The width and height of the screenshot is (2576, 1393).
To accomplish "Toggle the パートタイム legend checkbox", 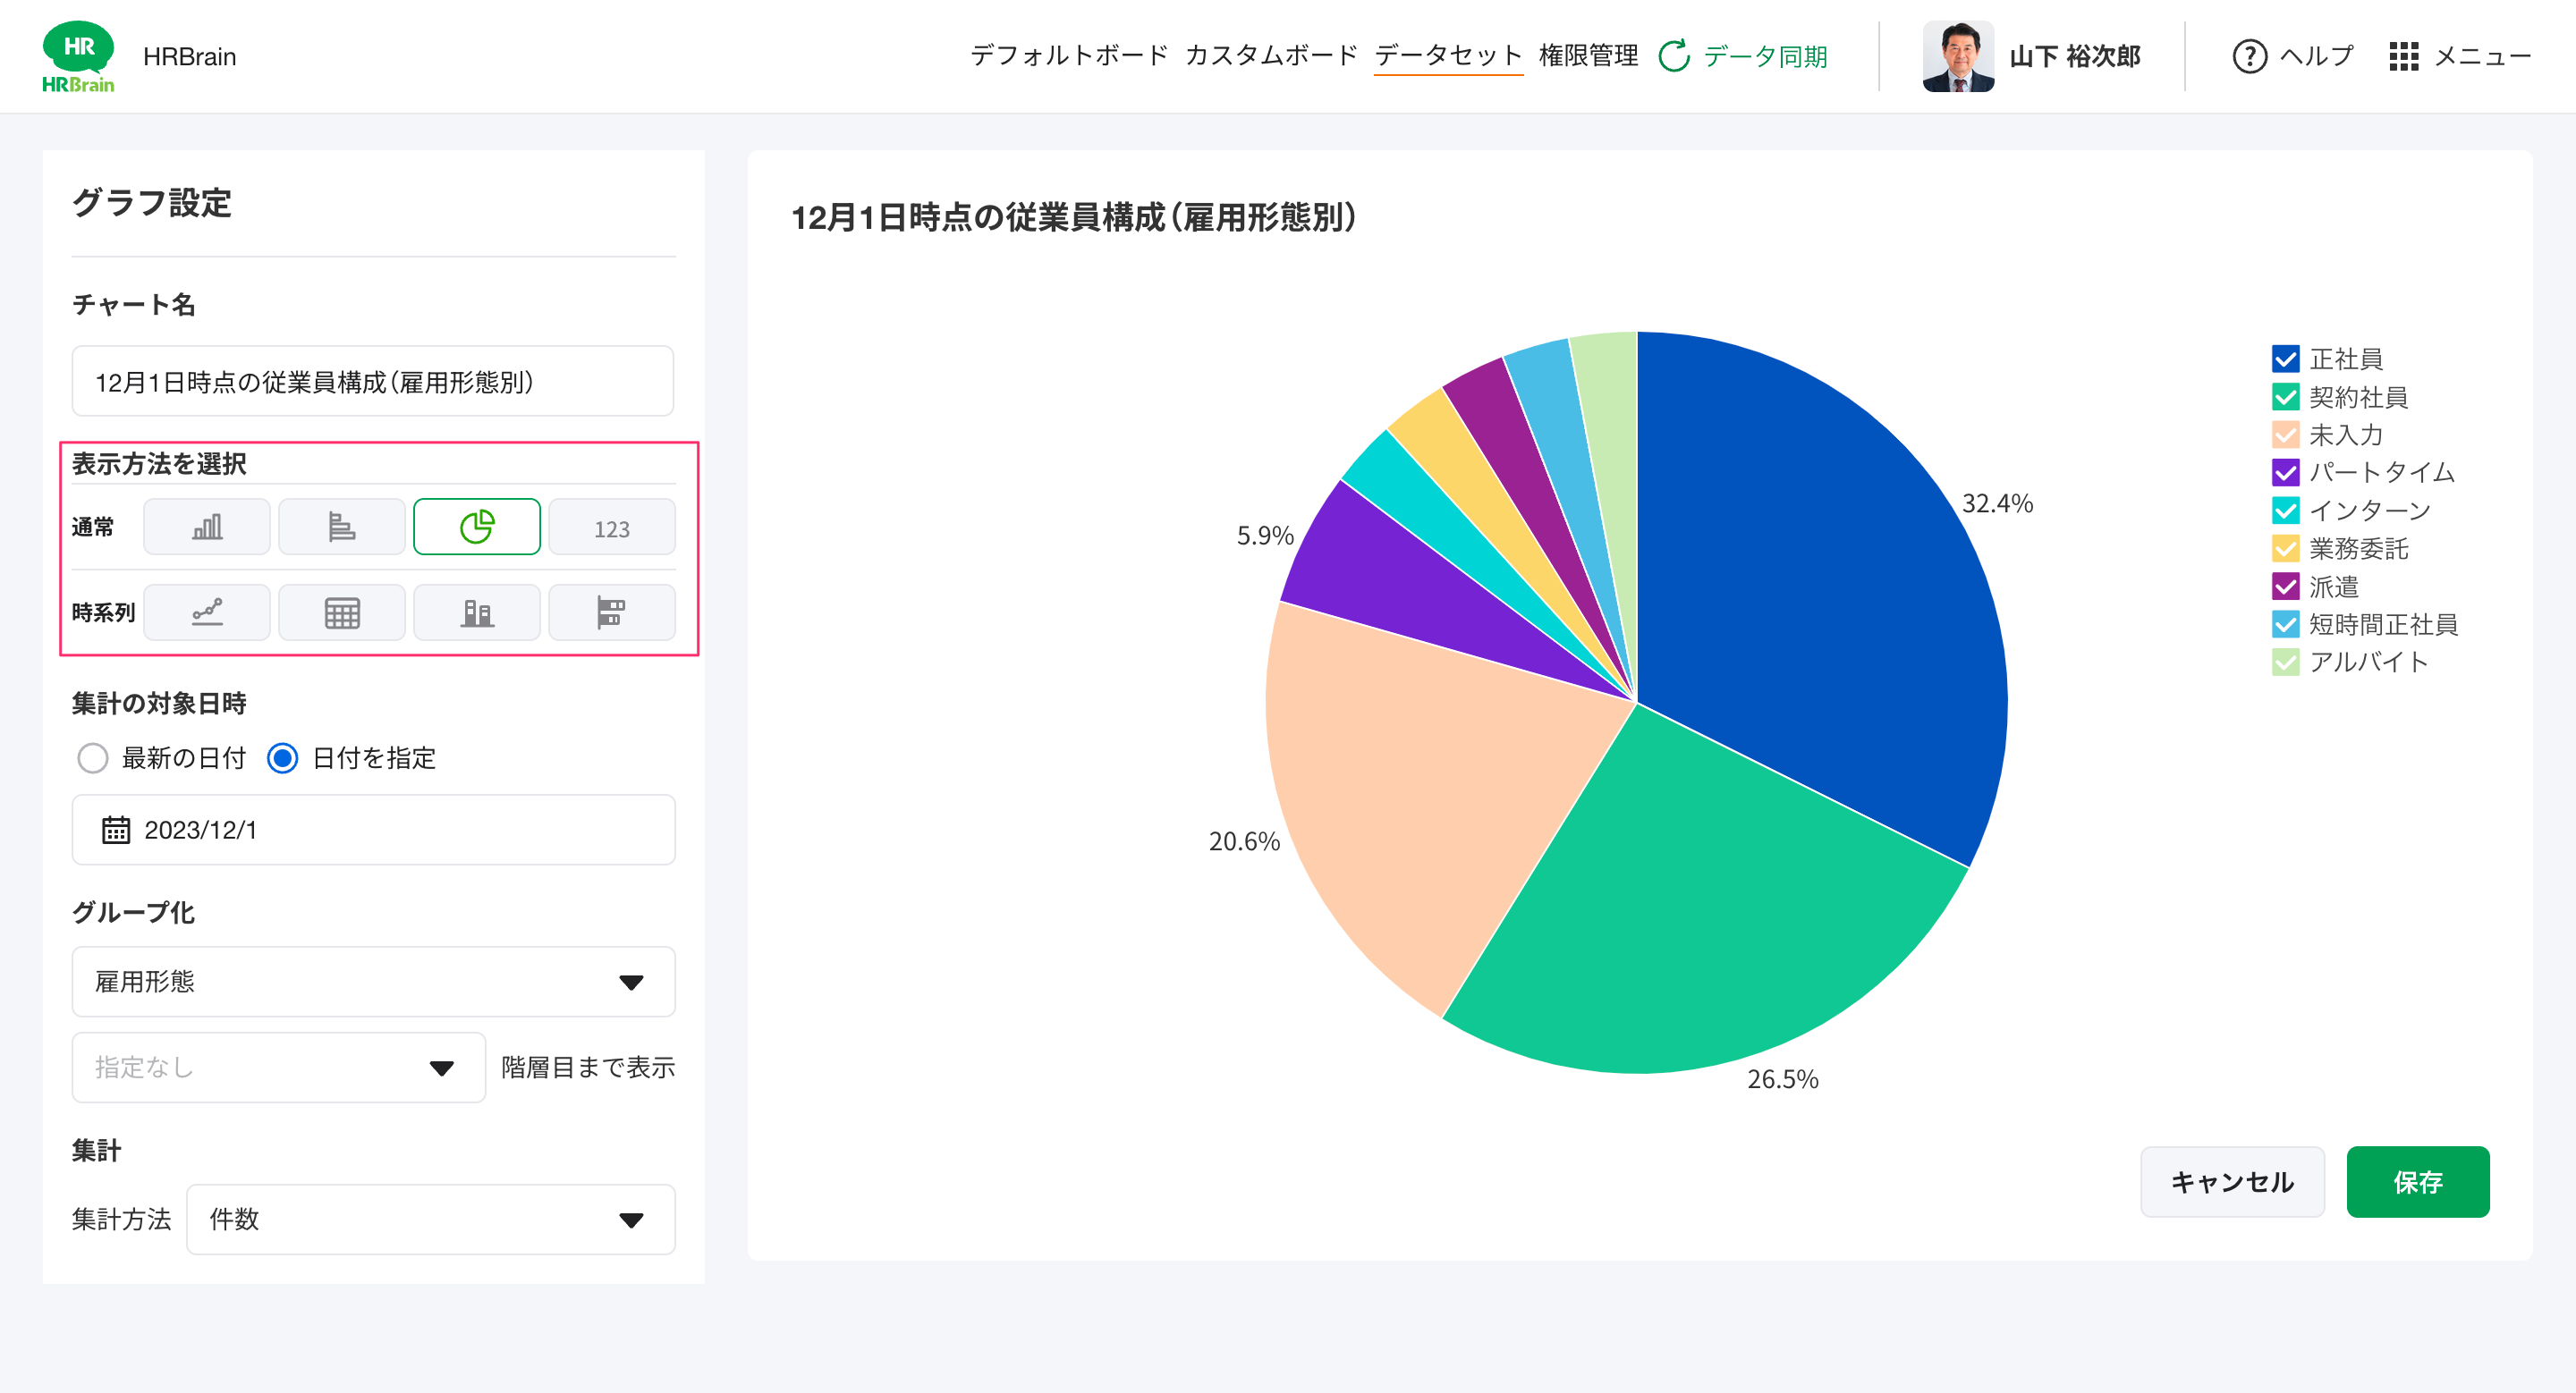I will click(2284, 473).
